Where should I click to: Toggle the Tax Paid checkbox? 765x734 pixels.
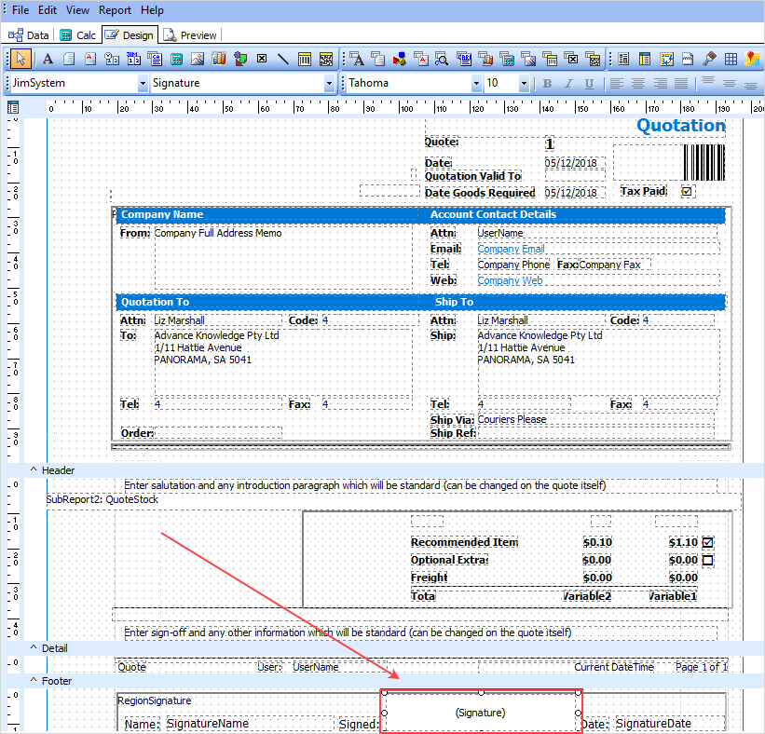[688, 192]
